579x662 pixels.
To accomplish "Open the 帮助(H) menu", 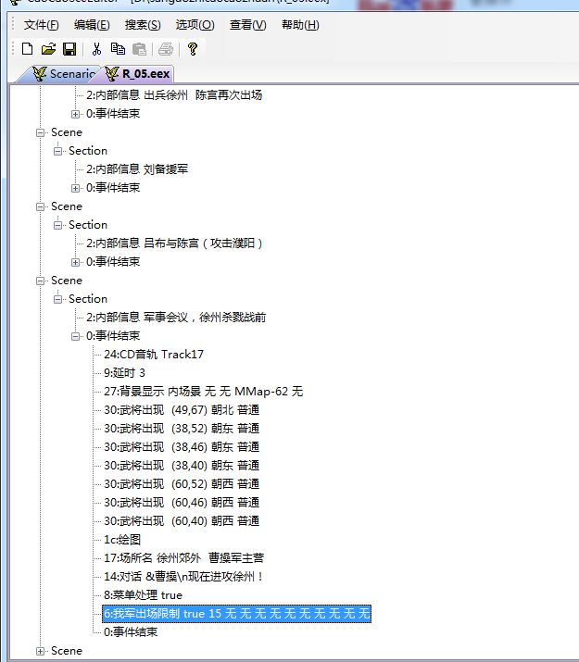I will pyautogui.click(x=300, y=25).
